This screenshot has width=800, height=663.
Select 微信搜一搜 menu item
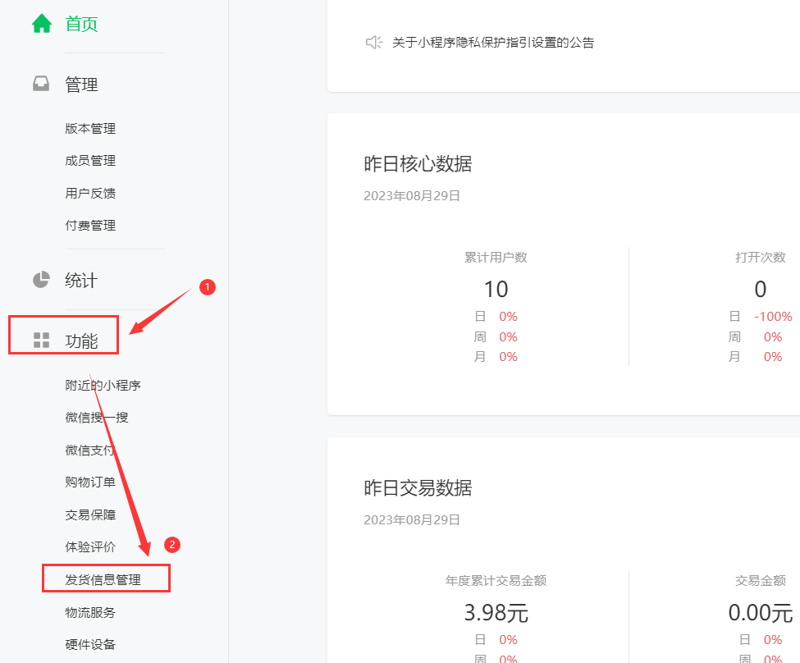tap(97, 418)
